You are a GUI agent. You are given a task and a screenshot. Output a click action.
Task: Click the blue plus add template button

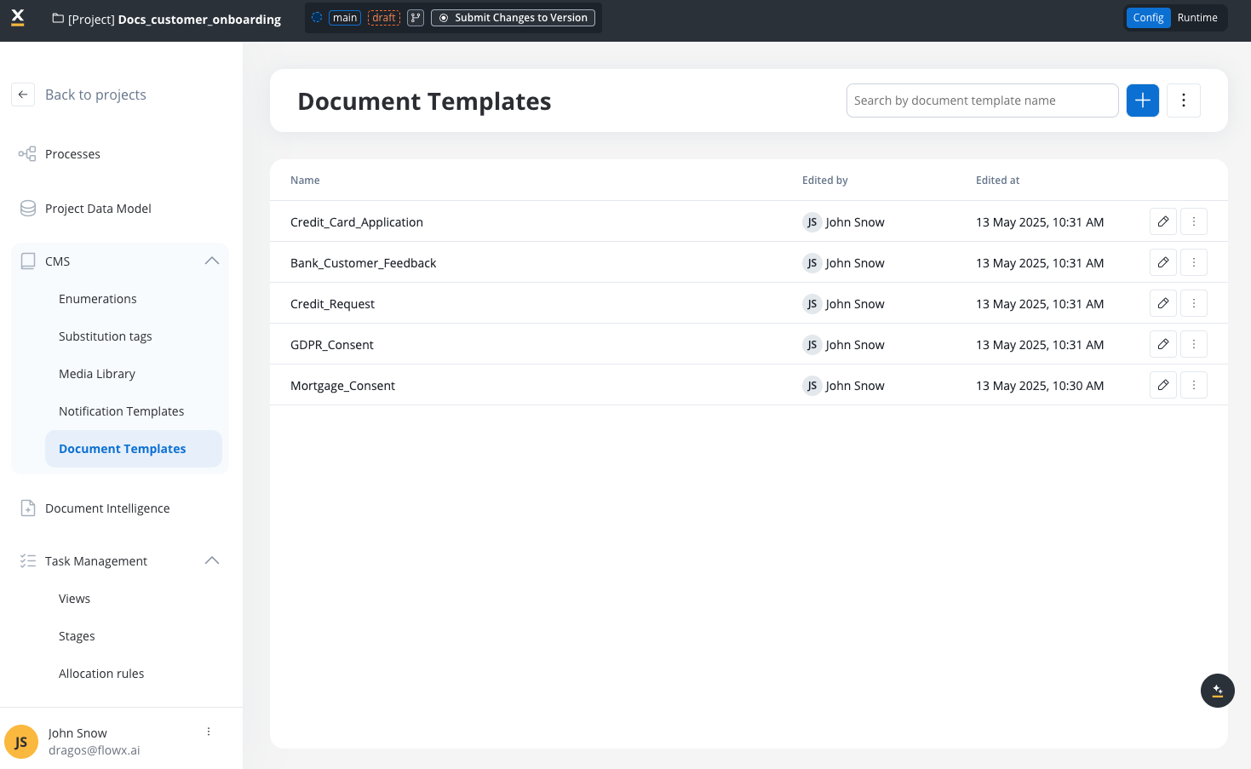pos(1143,100)
